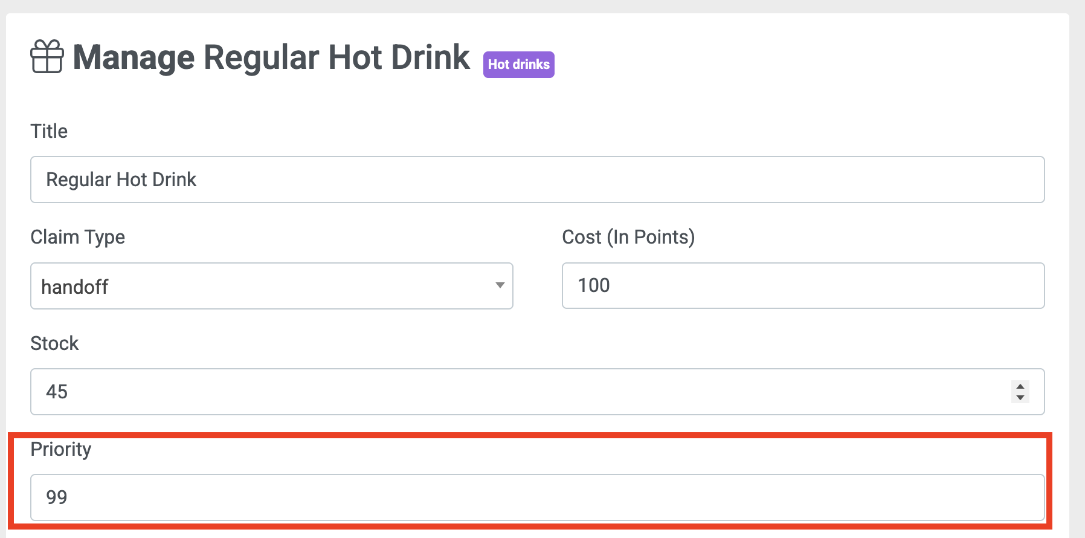Click the Manage Regular Hot Drink heading
The image size is (1085, 538).
[271, 57]
